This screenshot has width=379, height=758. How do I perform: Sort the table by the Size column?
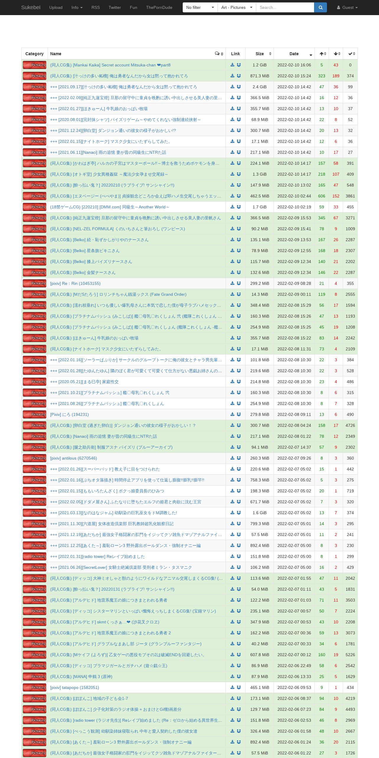(260, 54)
